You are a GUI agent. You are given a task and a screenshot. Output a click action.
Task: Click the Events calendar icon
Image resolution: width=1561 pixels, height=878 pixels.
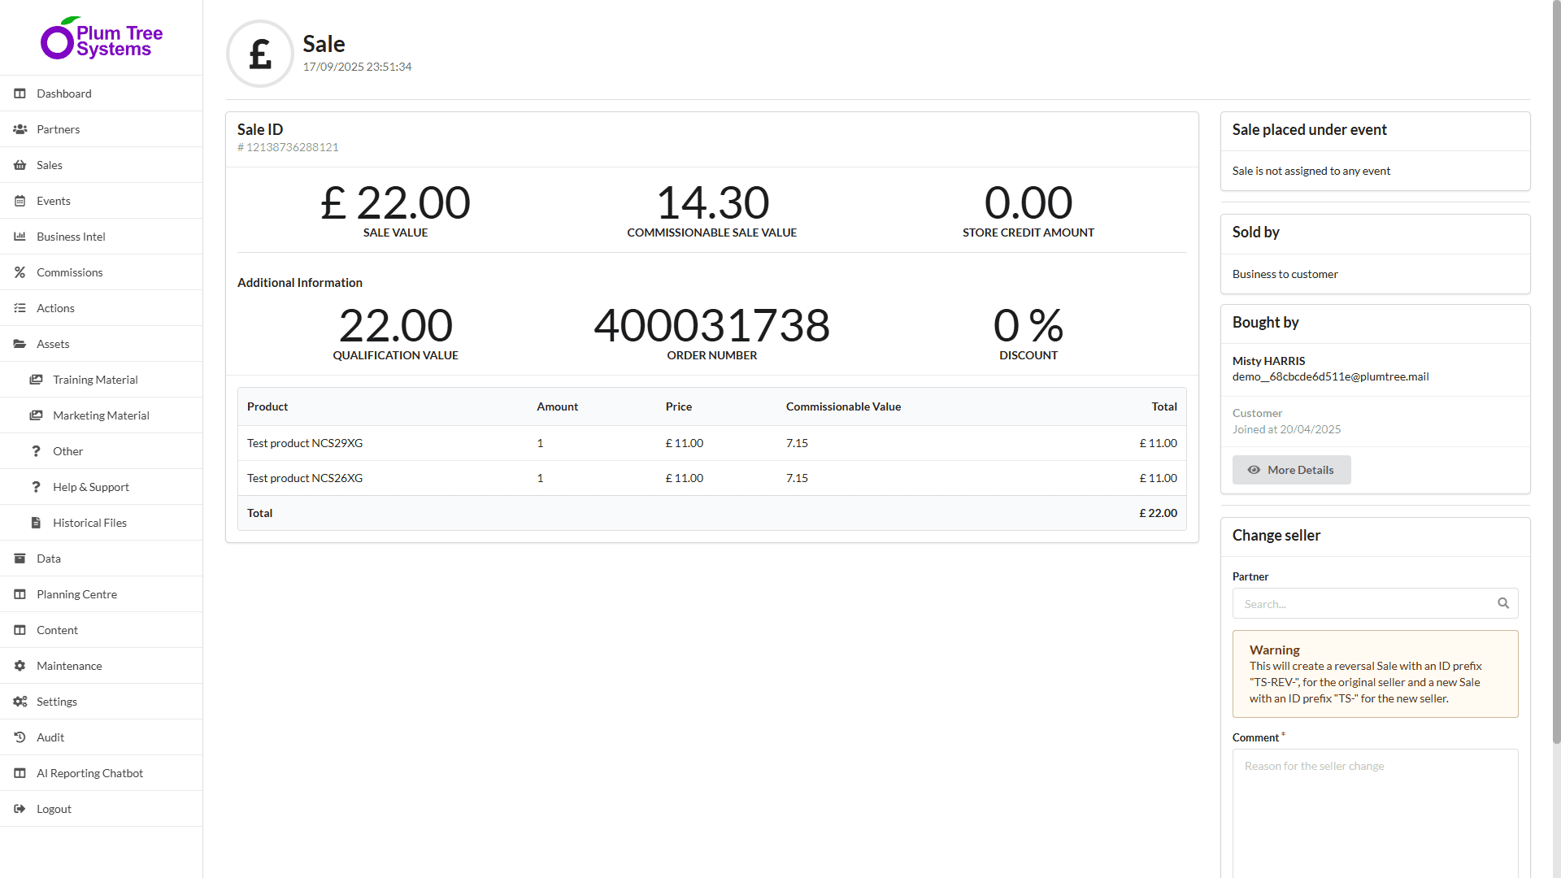coord(20,201)
